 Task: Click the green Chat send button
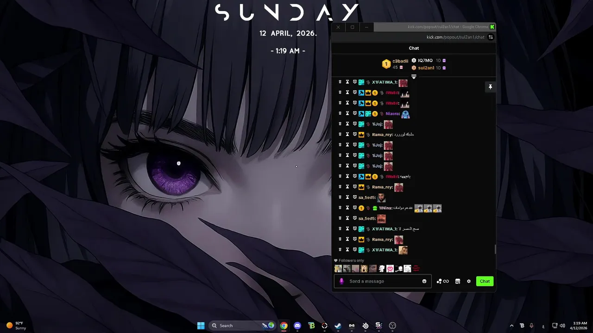click(x=485, y=281)
